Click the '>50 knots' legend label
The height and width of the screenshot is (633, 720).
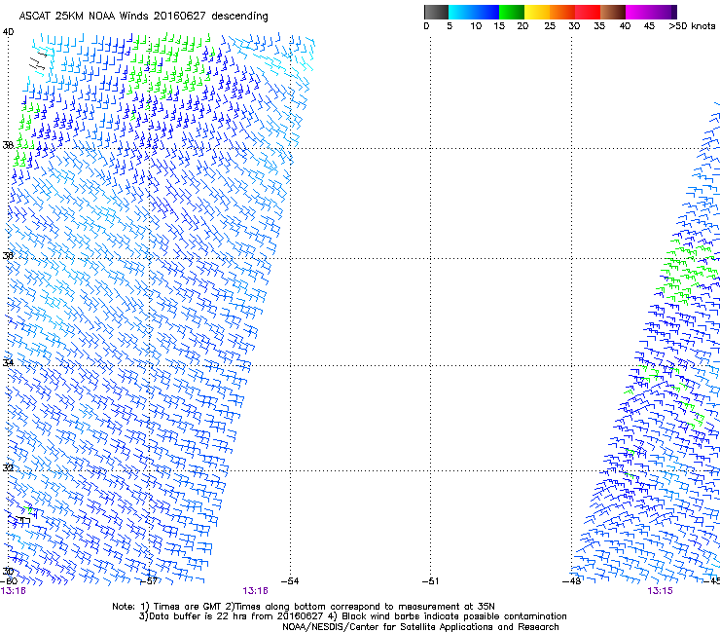click(692, 26)
